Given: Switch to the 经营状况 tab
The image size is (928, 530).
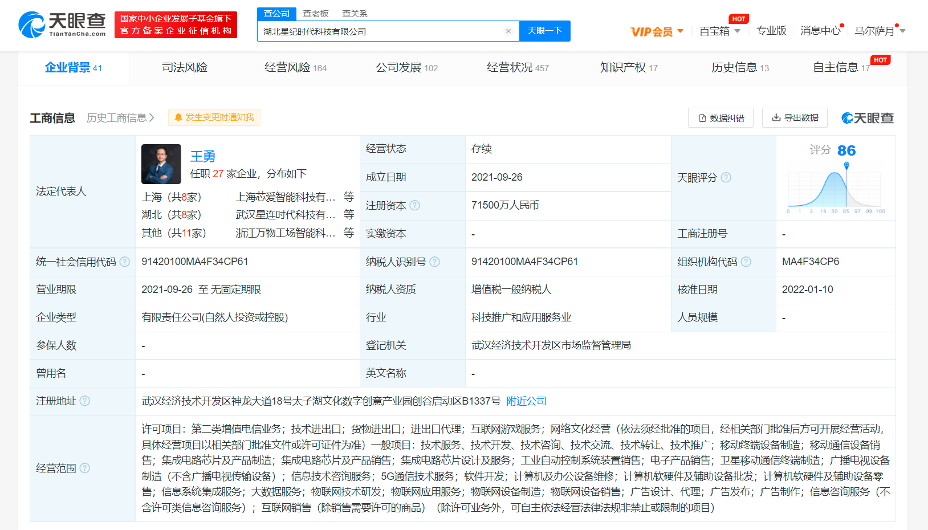Looking at the screenshot, I should tap(518, 68).
